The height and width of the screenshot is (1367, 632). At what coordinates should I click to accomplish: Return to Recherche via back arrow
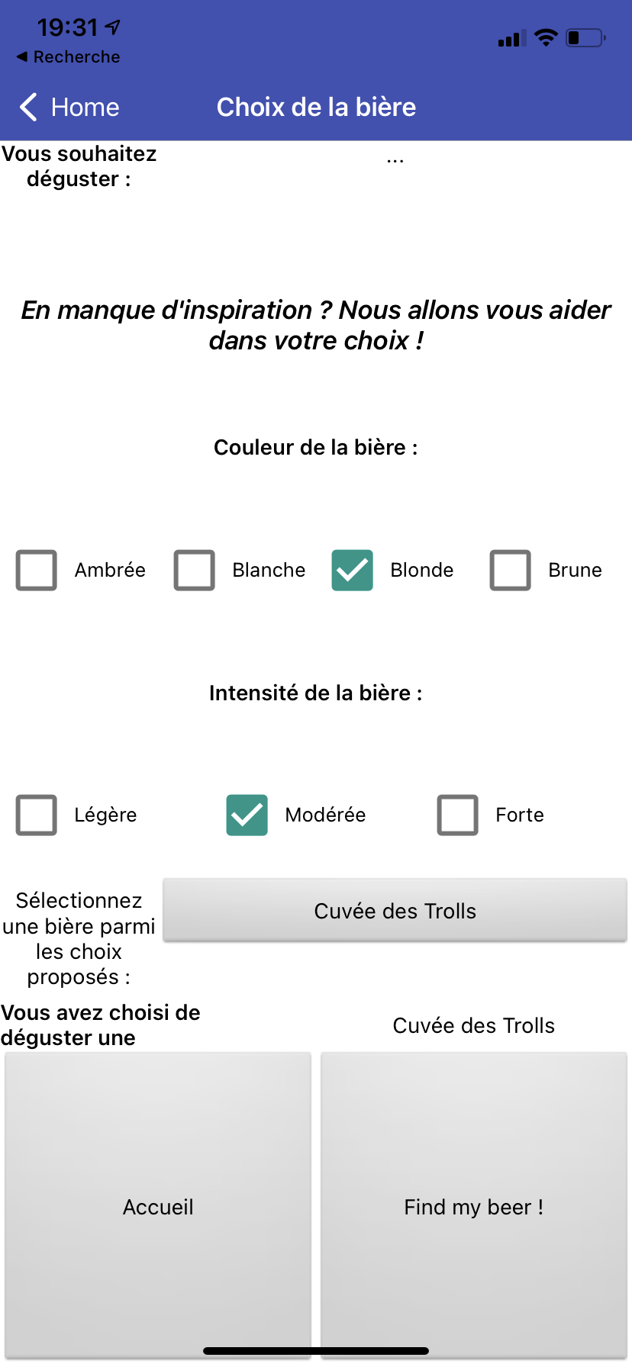coord(68,57)
